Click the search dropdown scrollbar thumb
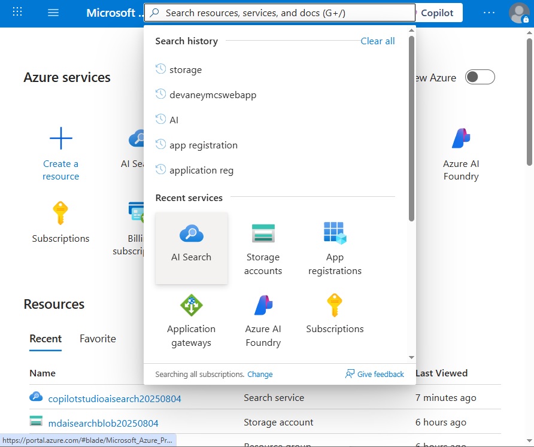 [411, 128]
